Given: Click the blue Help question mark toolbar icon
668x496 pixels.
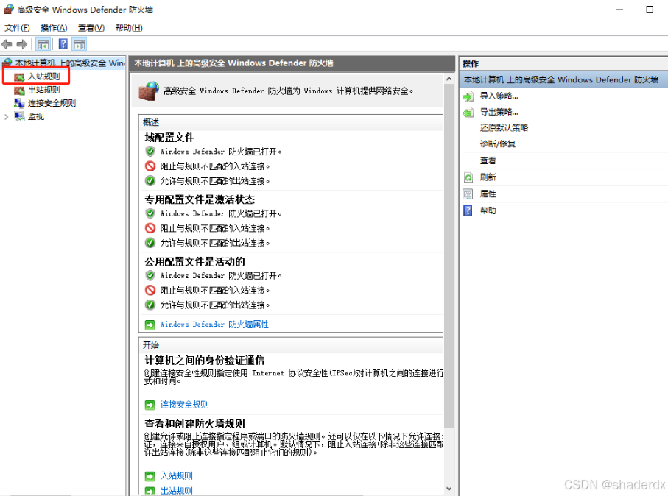Looking at the screenshot, I should [x=63, y=44].
